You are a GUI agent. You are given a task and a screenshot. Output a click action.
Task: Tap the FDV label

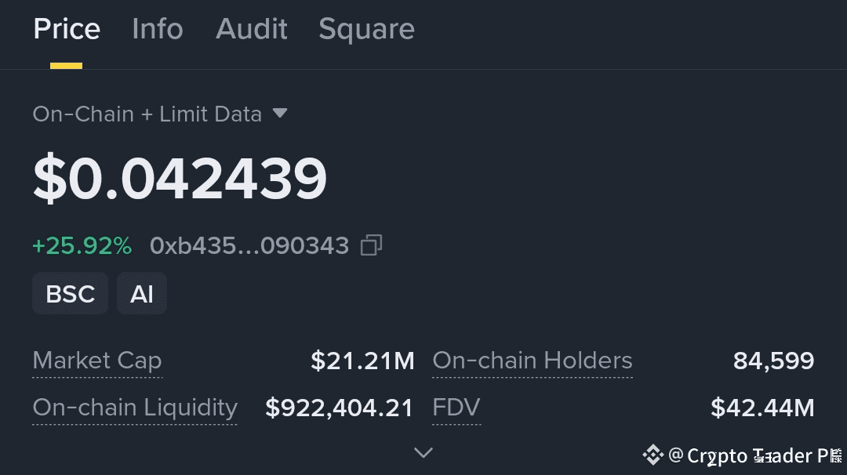[456, 408]
